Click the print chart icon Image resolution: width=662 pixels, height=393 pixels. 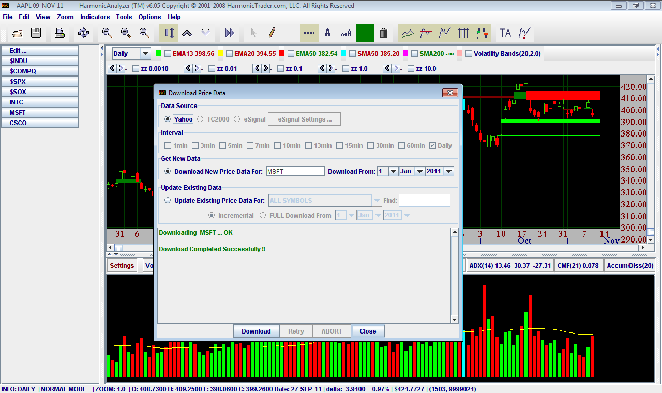point(60,33)
